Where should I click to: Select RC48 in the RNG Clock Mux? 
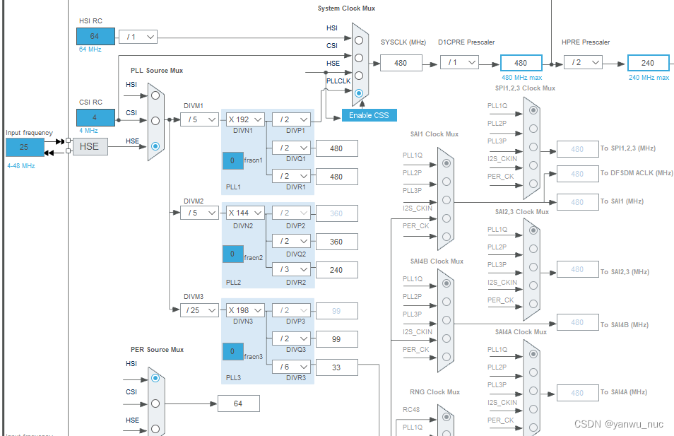(x=447, y=417)
